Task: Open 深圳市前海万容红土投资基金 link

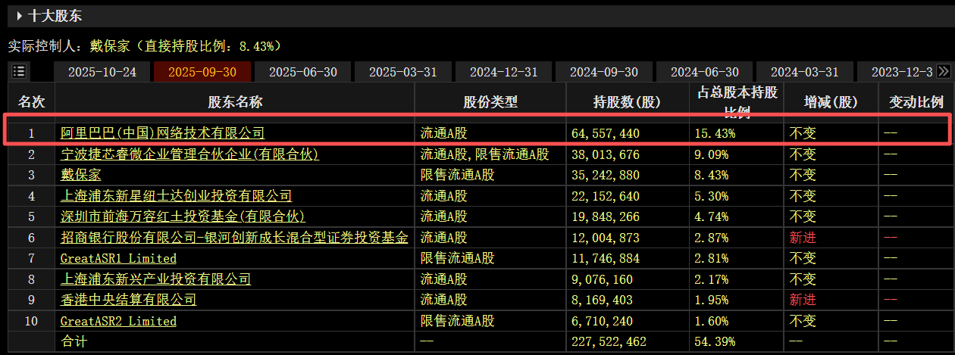Action: pos(183,216)
